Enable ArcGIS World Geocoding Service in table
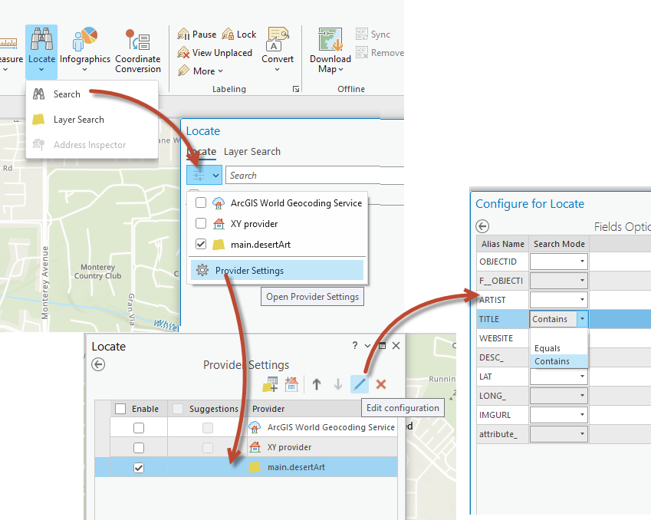Image resolution: width=651 pixels, height=520 pixels. (x=139, y=428)
